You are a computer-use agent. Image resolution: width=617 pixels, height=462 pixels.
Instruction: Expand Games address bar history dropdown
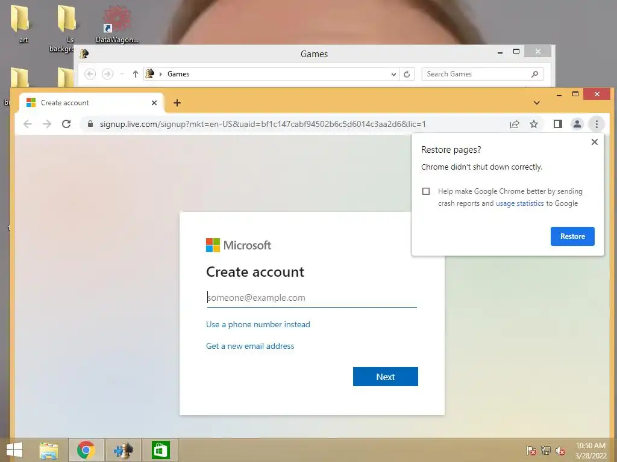coord(393,74)
